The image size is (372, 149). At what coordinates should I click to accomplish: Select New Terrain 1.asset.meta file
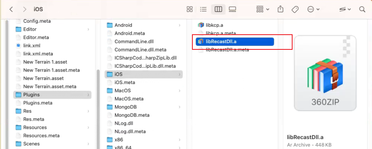click(52, 70)
